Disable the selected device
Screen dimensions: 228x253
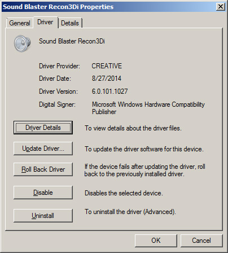(x=43, y=193)
